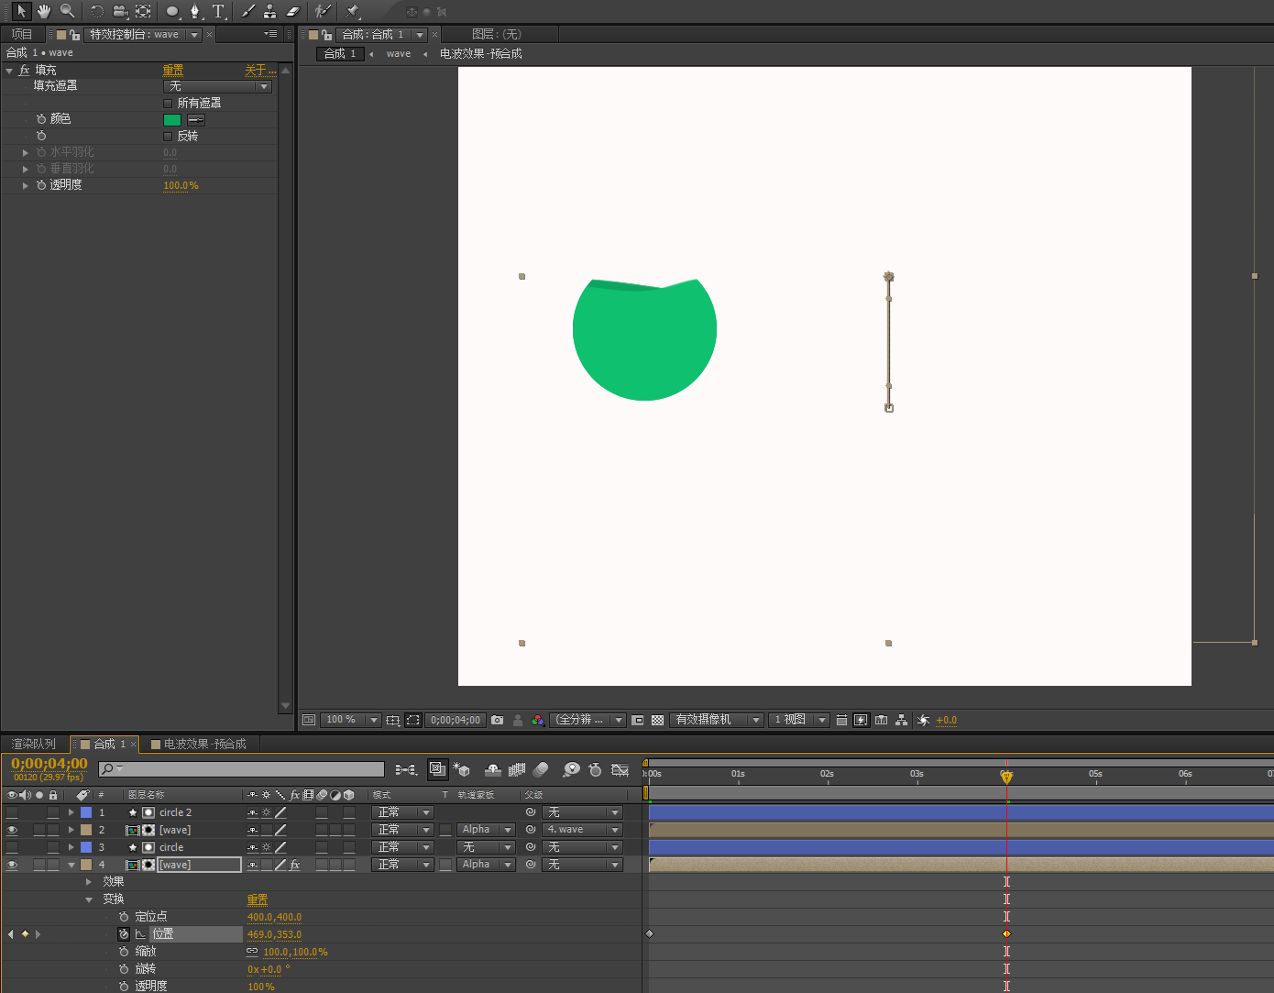Viewport: 1274px width, 993px height.
Task: Enable the 反转 checkbox
Action: [168, 137]
